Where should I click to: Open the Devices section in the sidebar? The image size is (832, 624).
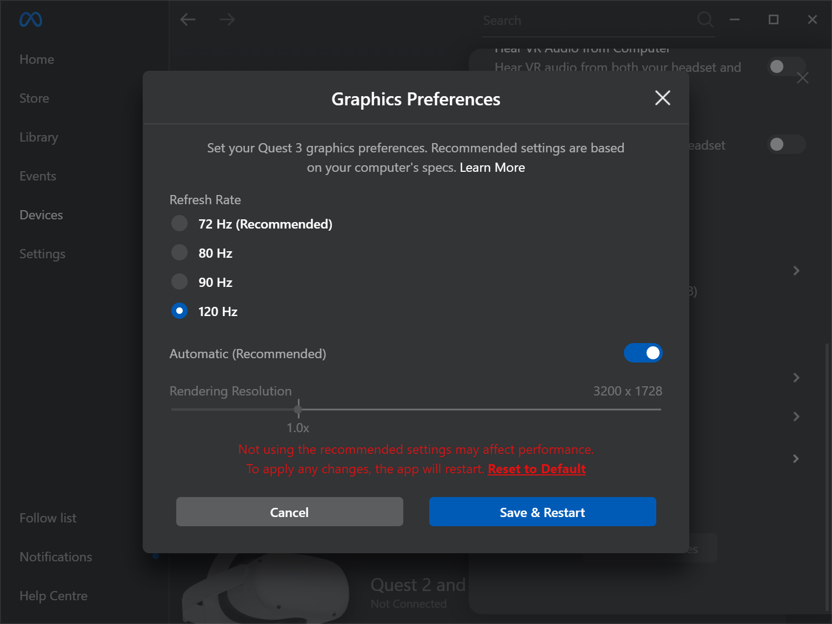pos(41,214)
